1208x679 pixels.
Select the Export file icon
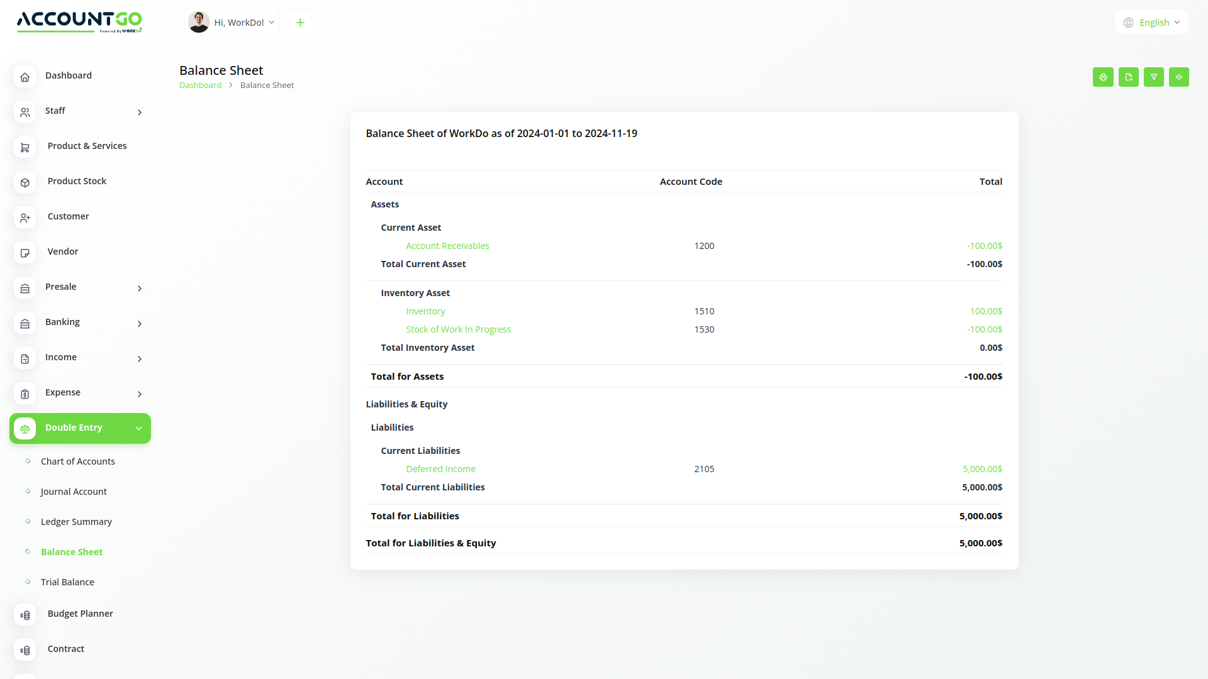[x=1128, y=77]
